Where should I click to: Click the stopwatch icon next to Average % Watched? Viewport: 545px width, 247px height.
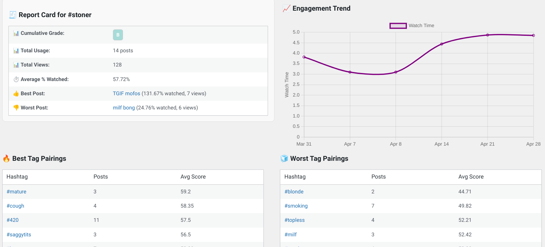pos(16,79)
